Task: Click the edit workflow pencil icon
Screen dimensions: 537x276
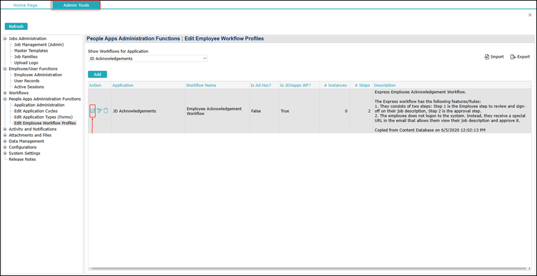Action: coord(92,111)
